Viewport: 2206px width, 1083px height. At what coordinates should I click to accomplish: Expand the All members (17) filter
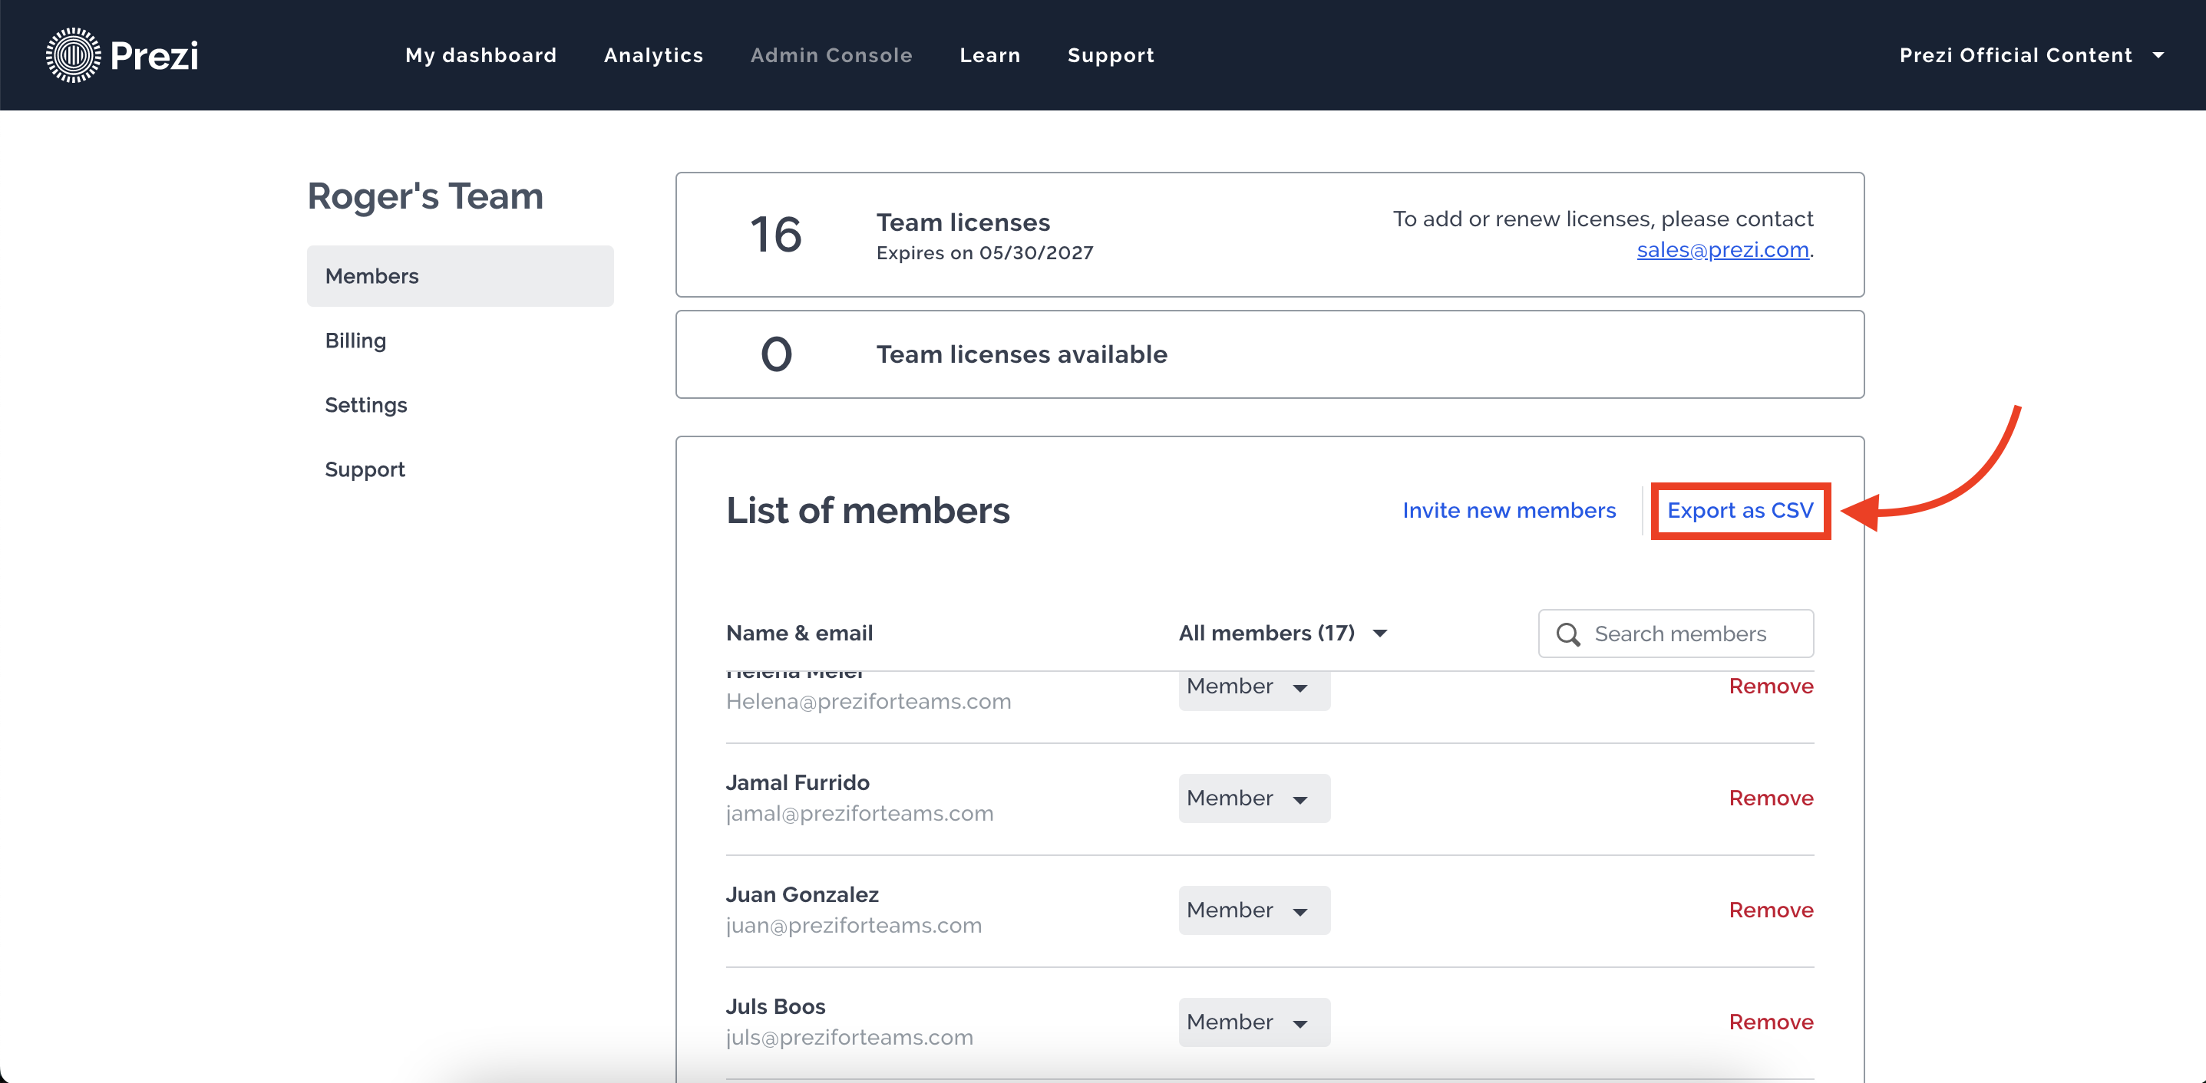point(1282,633)
